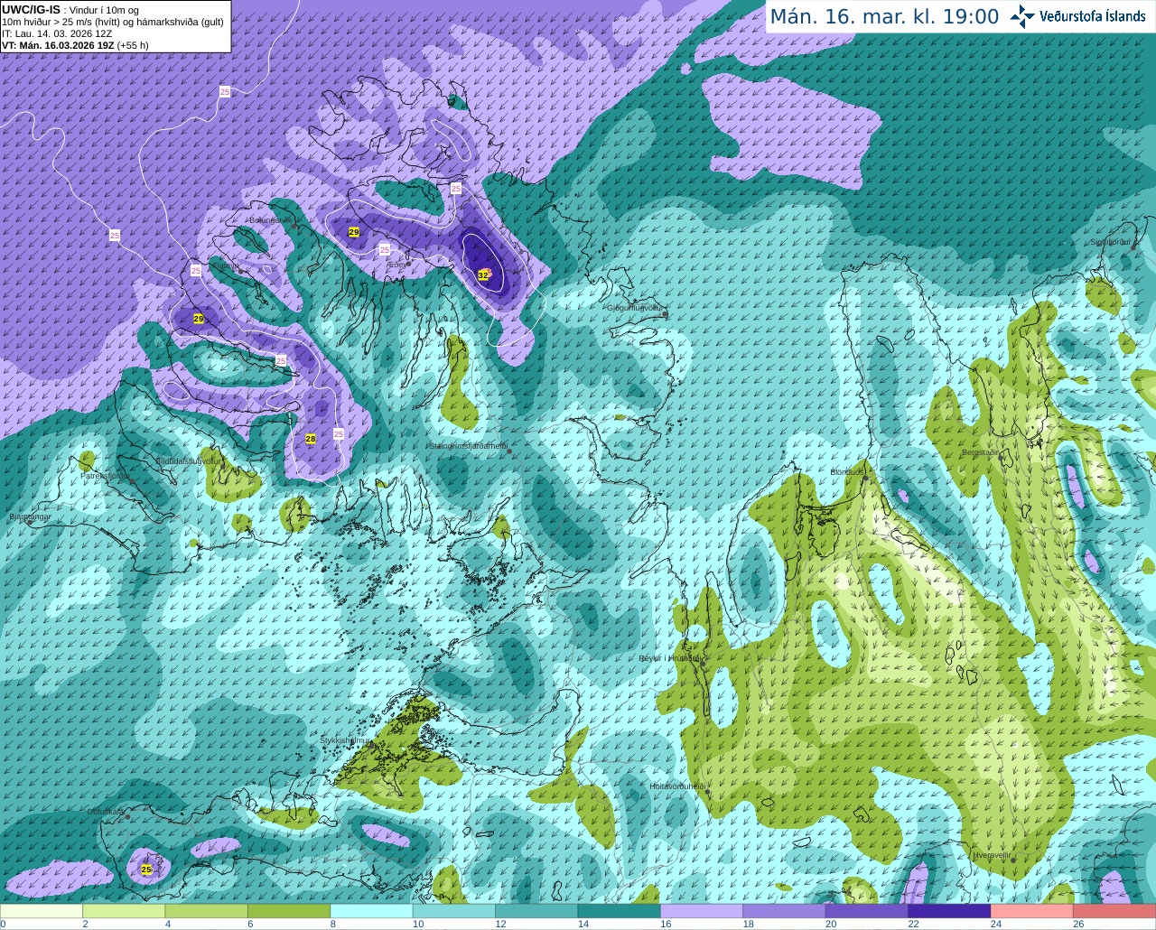Click the yellow 25 gust marker near Gufuskálar
Screen dimensions: 1156x930
[x=146, y=870]
